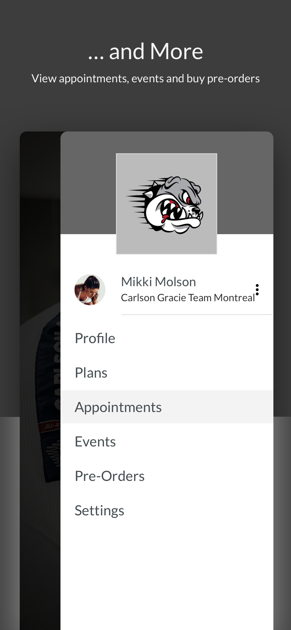Open Settings from the drawer
The width and height of the screenshot is (291, 630).
[x=167, y=511]
